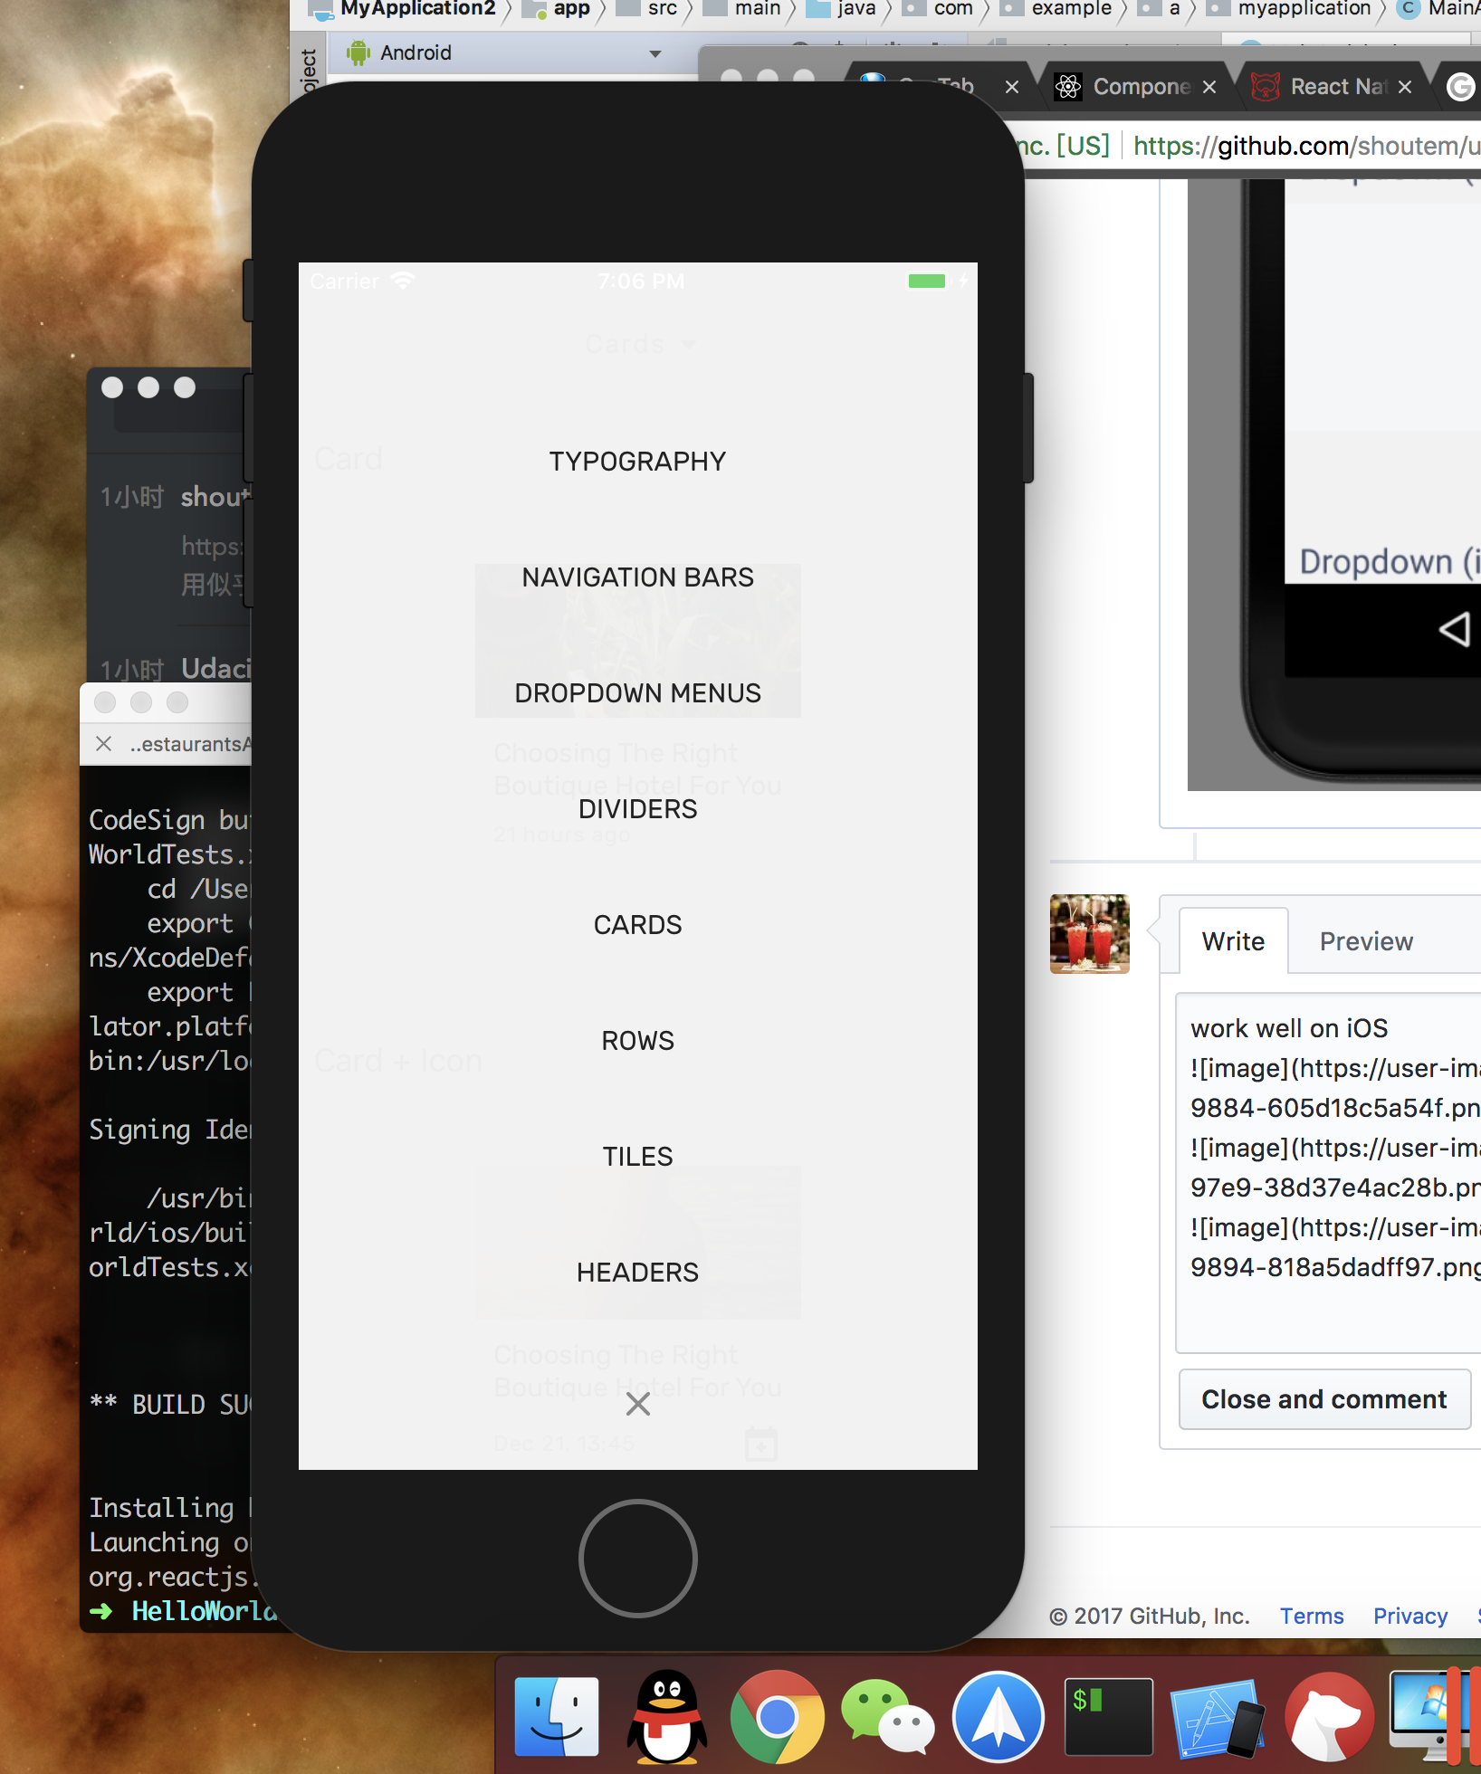
Task: Select ROWS menu option
Action: [637, 1041]
